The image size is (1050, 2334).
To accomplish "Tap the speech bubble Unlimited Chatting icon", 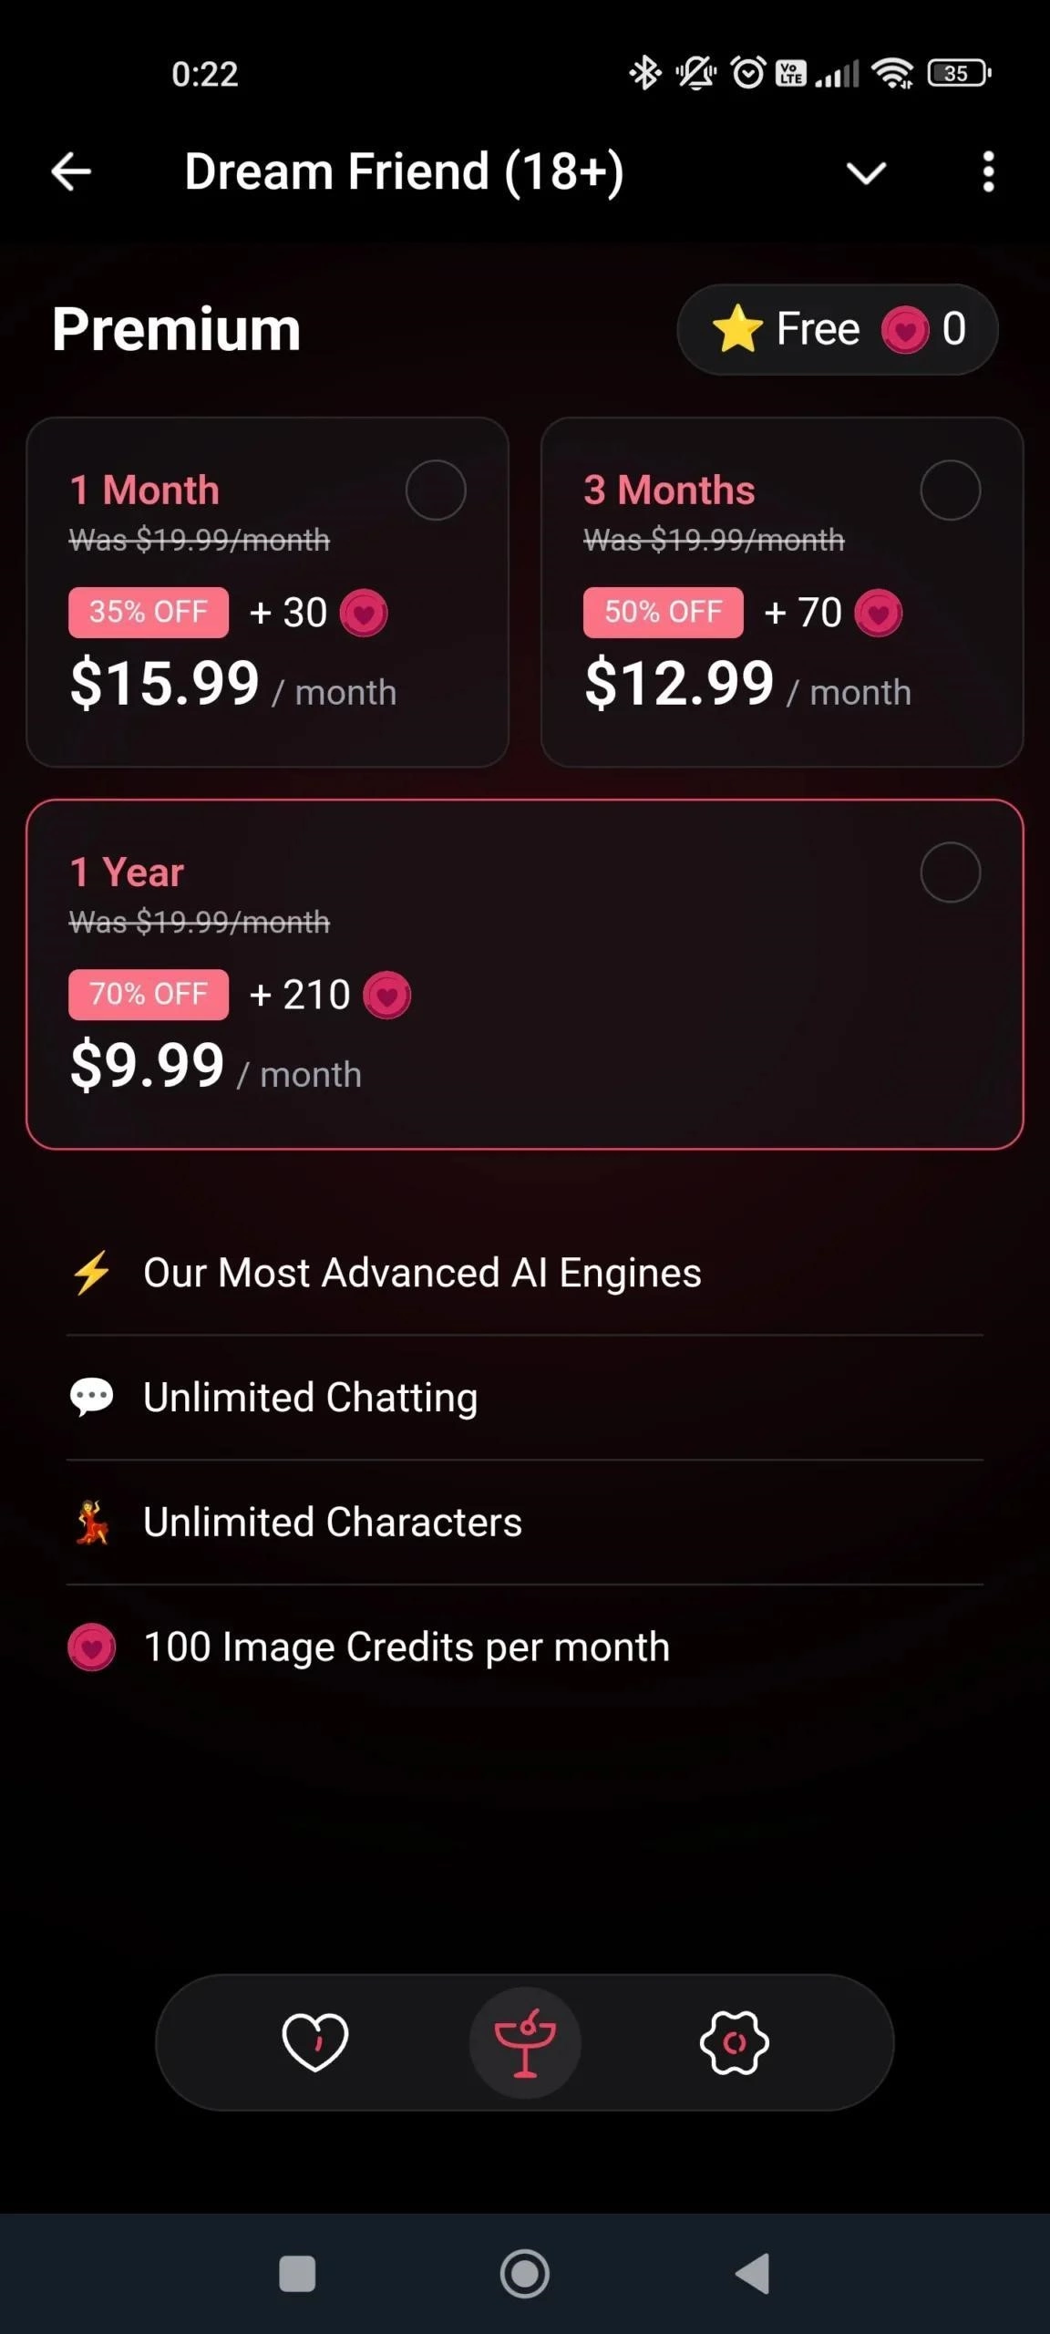I will click(92, 1398).
